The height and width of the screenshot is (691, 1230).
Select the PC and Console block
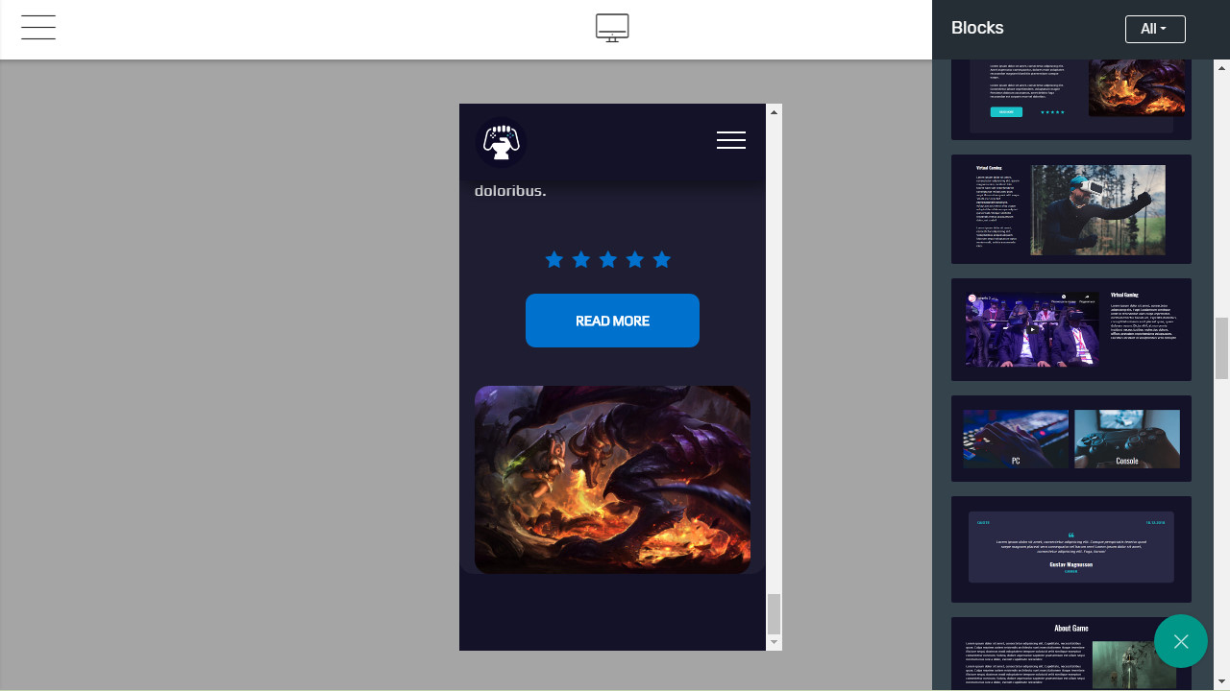pos(1071,439)
